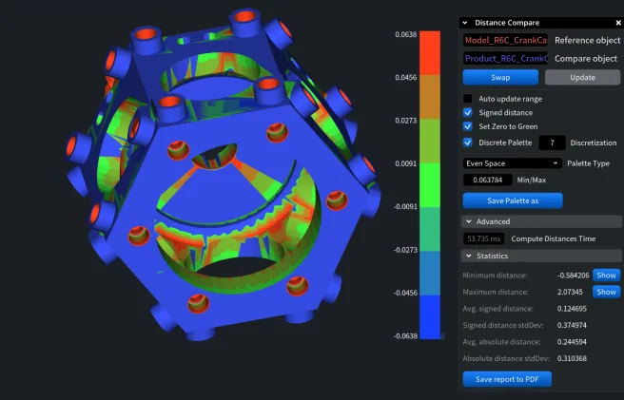The image size is (624, 400).
Task: Click the bright green middle segment of color scale
Action: tap(430, 185)
